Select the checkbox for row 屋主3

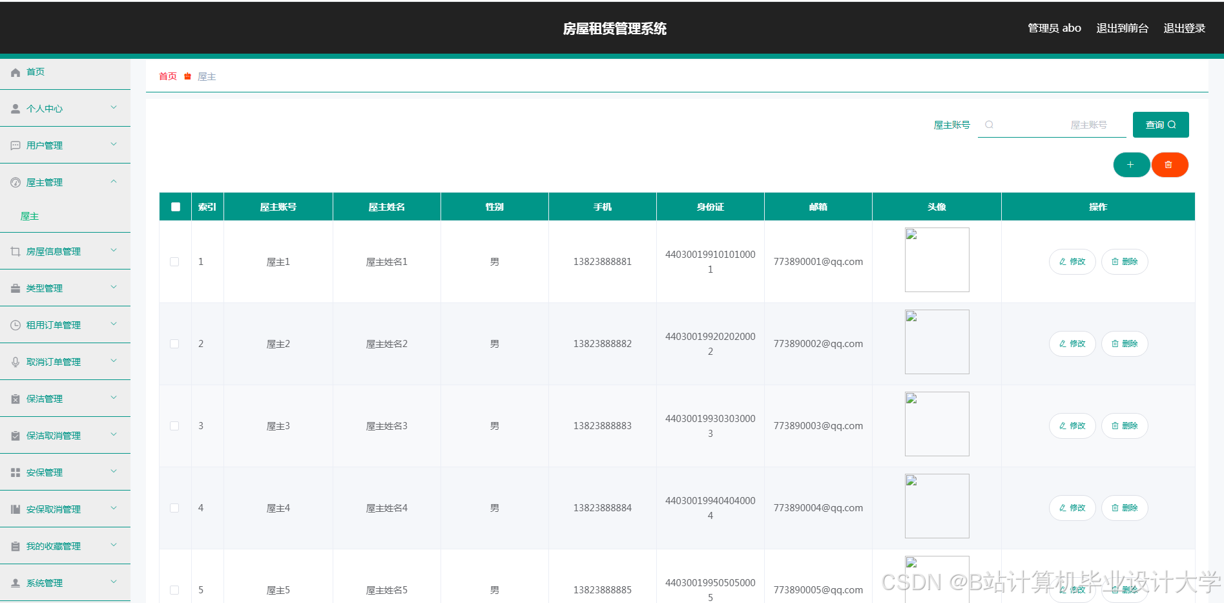coord(174,426)
